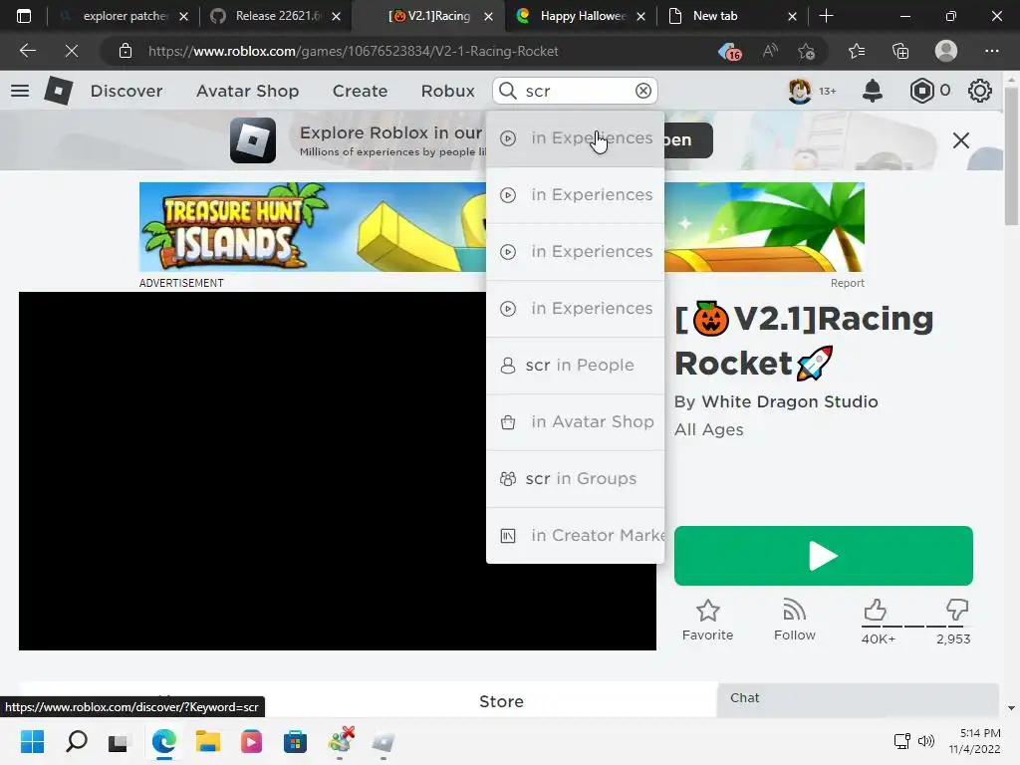Start the game with the green Play button
This screenshot has height=765, width=1020.
click(x=824, y=556)
